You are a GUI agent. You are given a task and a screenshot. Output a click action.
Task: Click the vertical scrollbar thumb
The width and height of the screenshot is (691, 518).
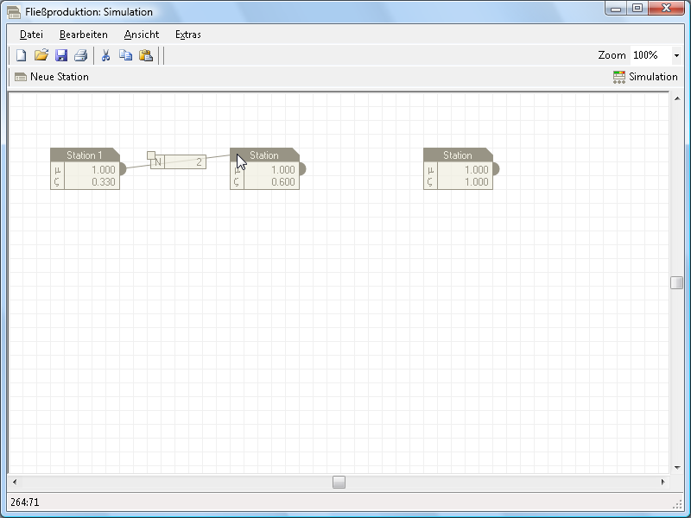click(x=677, y=282)
